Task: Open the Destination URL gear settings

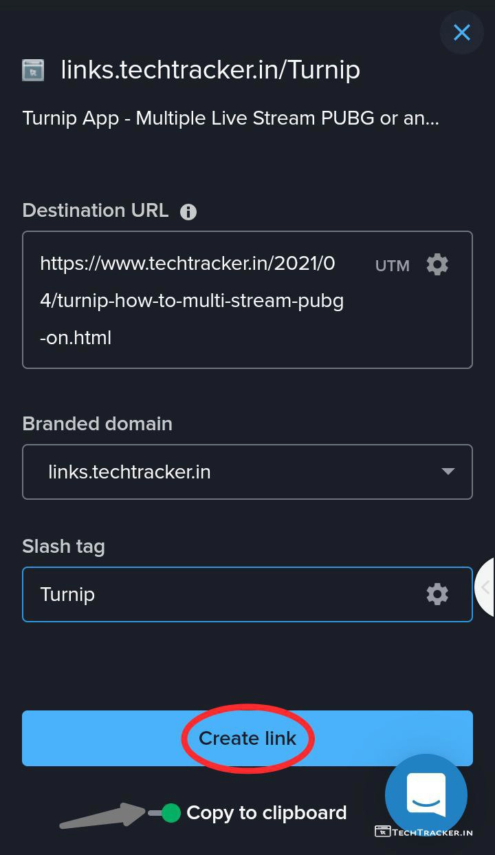Action: tap(437, 265)
